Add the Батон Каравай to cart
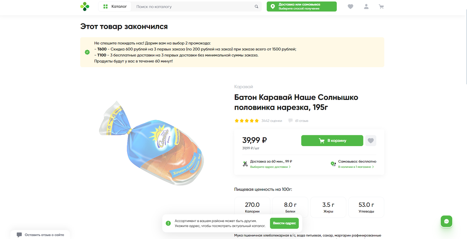The width and height of the screenshot is (467, 239). 332,140
